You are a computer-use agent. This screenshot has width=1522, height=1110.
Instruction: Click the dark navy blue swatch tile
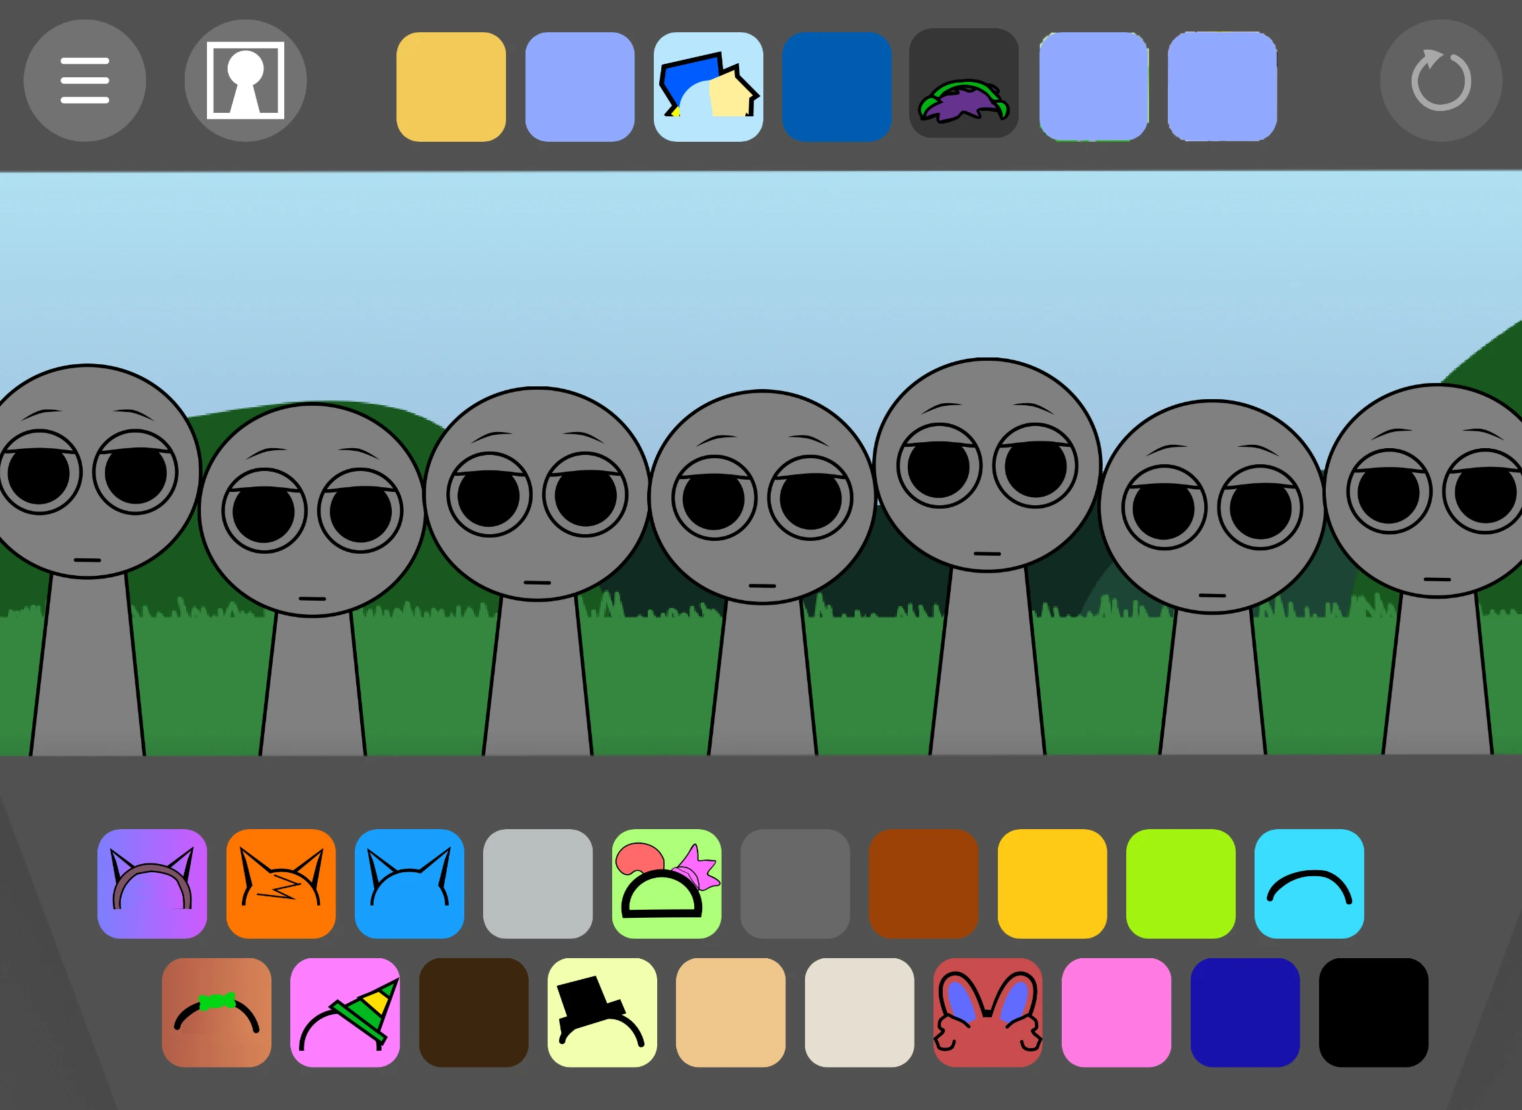(x=1245, y=1013)
